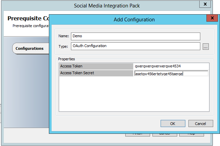Image resolution: width=220 pixels, height=146 pixels.
Task: Click the Access Token value field
Action: tap(171, 66)
